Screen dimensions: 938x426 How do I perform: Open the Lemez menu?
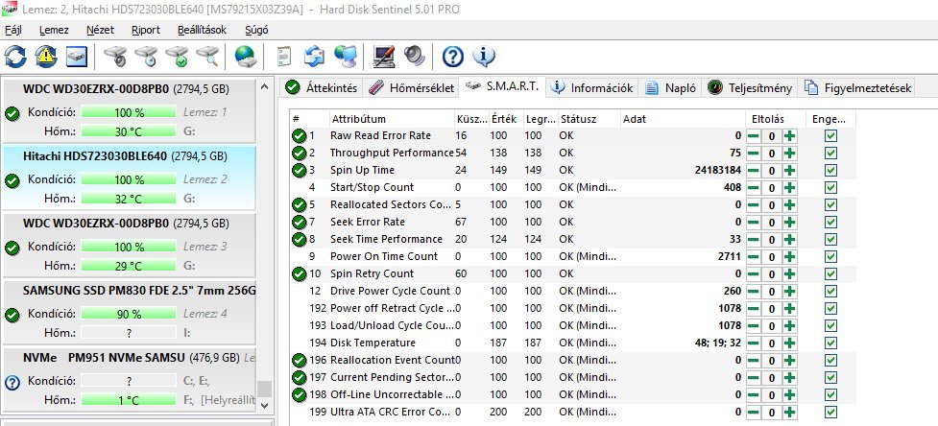(x=54, y=30)
